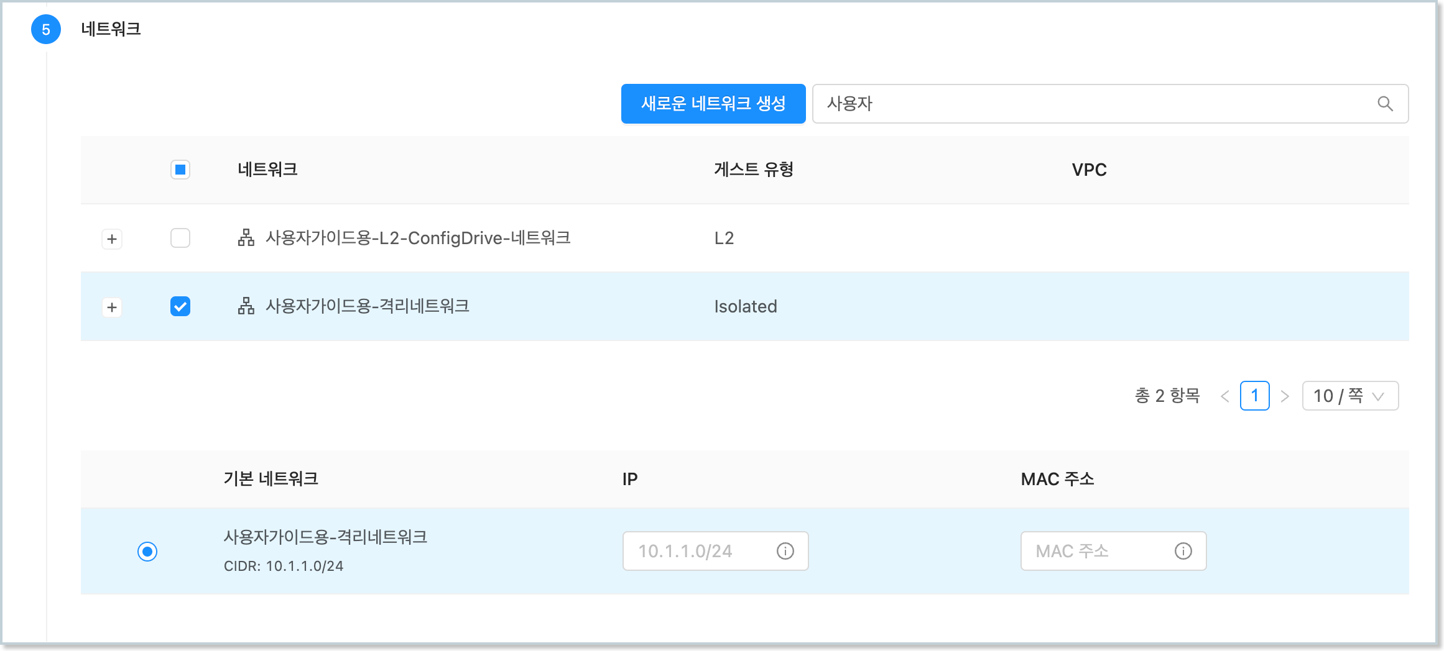1444x651 pixels.
Task: Open the 10 / 쪽 page size dropdown
Action: tap(1349, 396)
